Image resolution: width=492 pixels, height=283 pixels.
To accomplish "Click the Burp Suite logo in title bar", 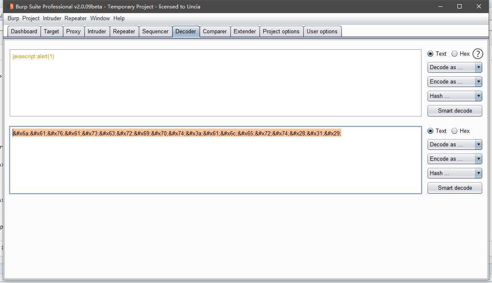I will coord(12,6).
